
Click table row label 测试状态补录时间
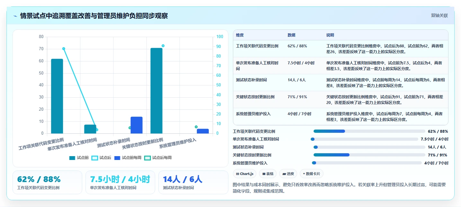coord(251,80)
